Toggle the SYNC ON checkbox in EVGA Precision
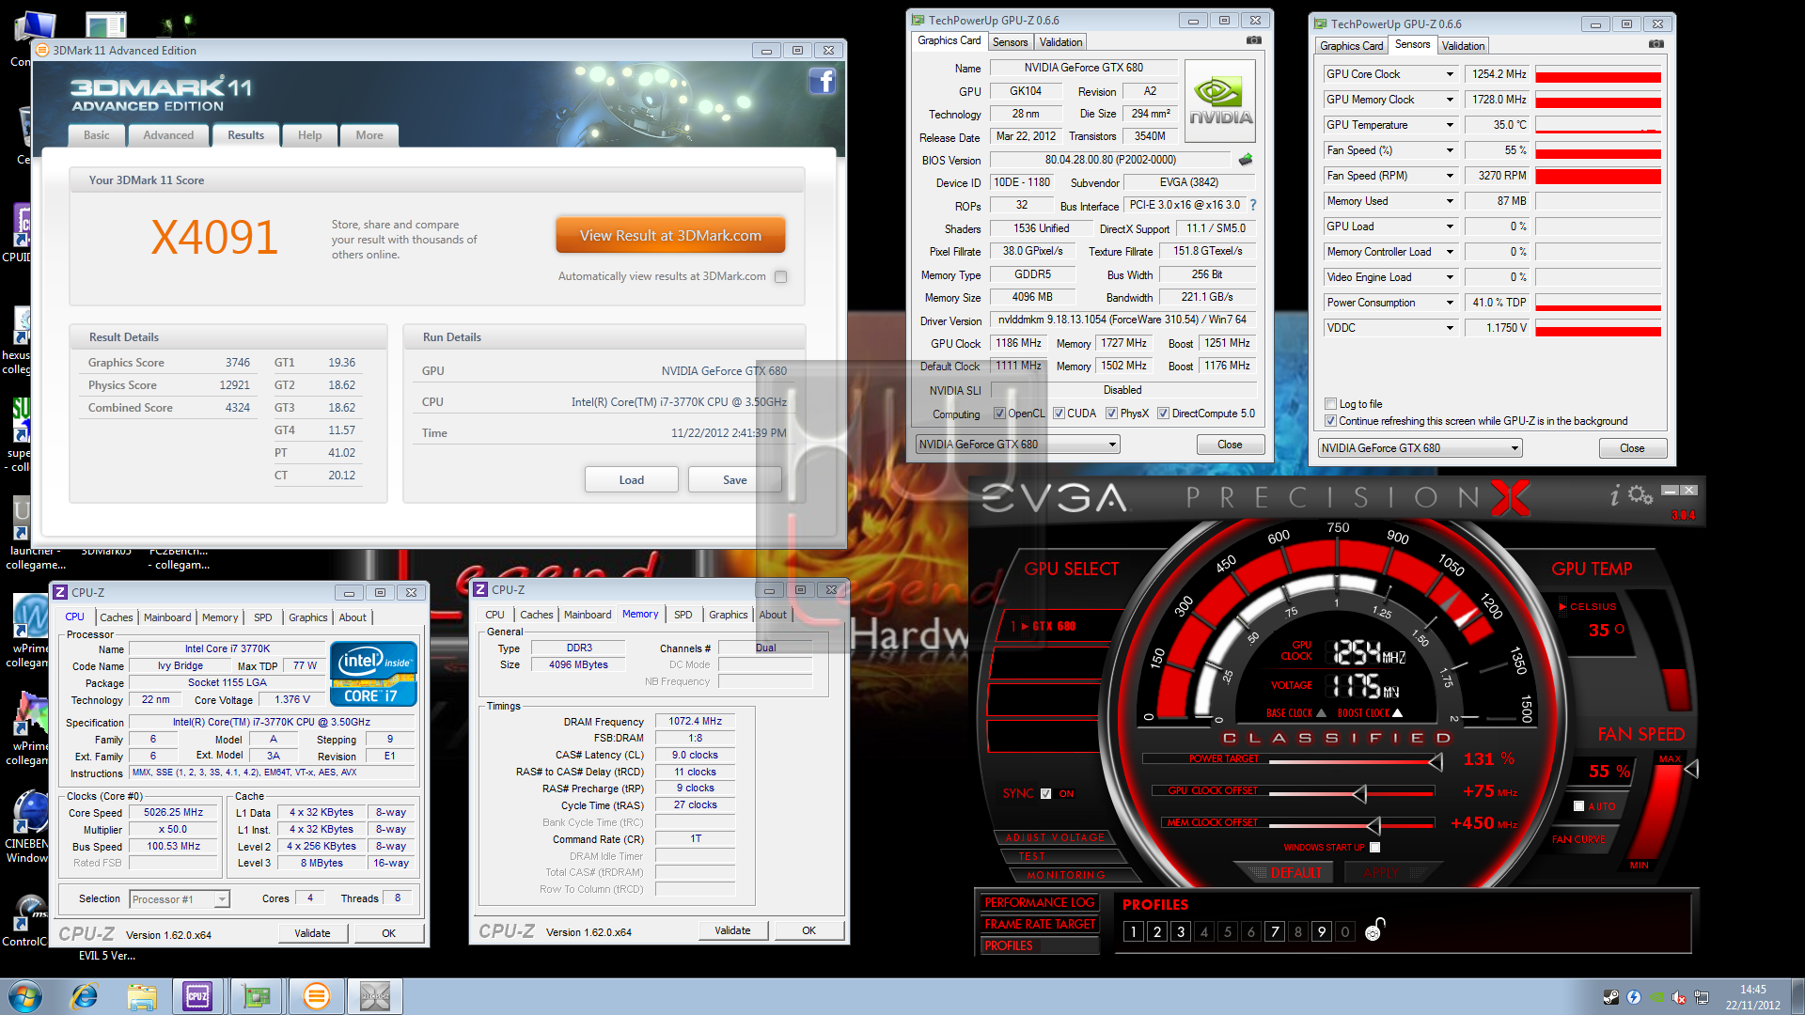The image size is (1805, 1015). pos(1045,793)
